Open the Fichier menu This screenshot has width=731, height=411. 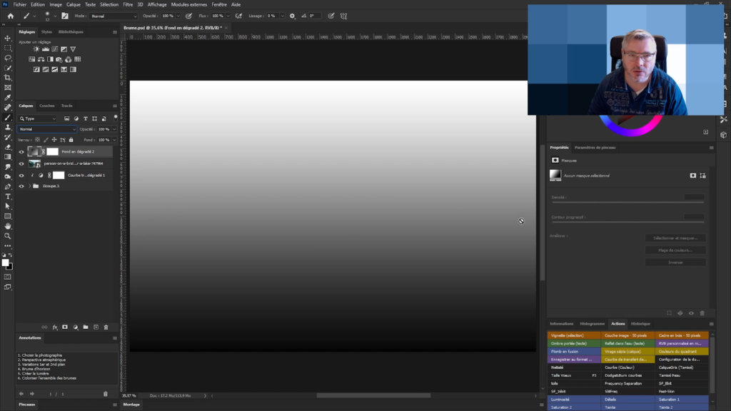pos(19,5)
